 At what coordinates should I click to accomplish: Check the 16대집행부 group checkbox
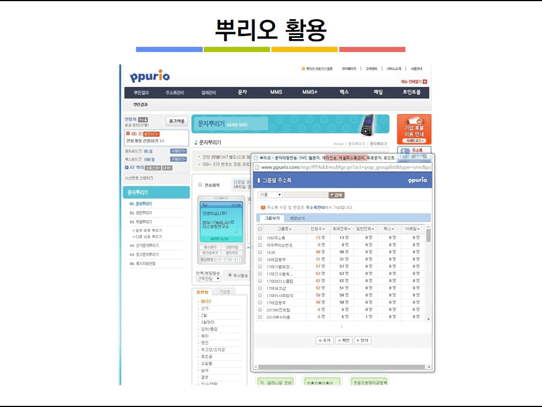coord(260,259)
